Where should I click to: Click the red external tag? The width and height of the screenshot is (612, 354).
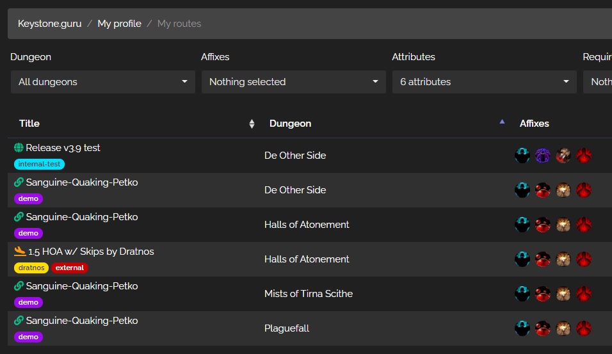[70, 268]
